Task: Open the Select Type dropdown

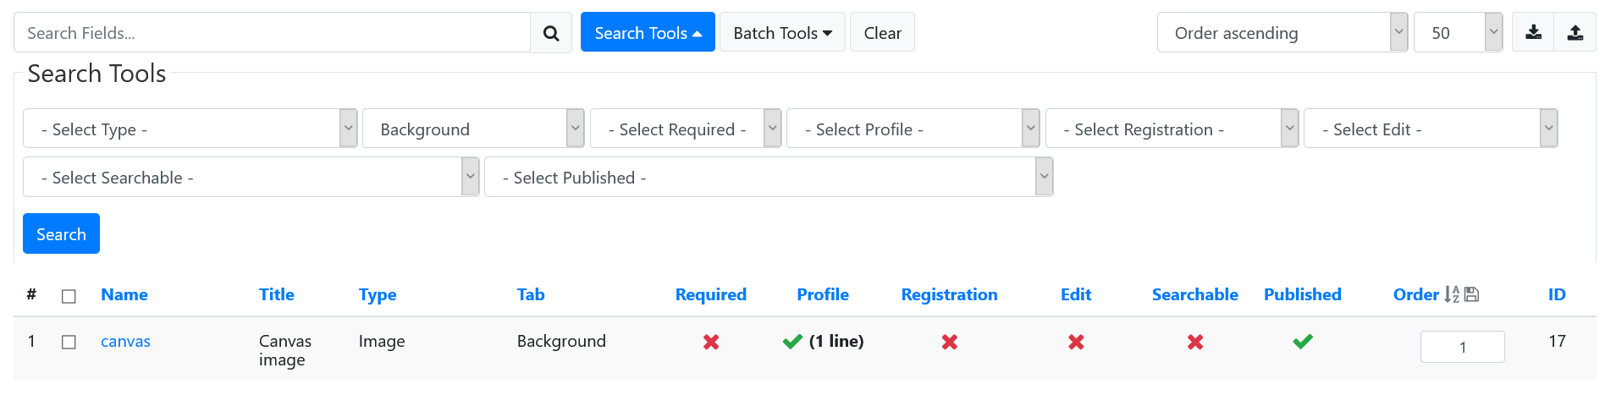Action: [x=190, y=129]
